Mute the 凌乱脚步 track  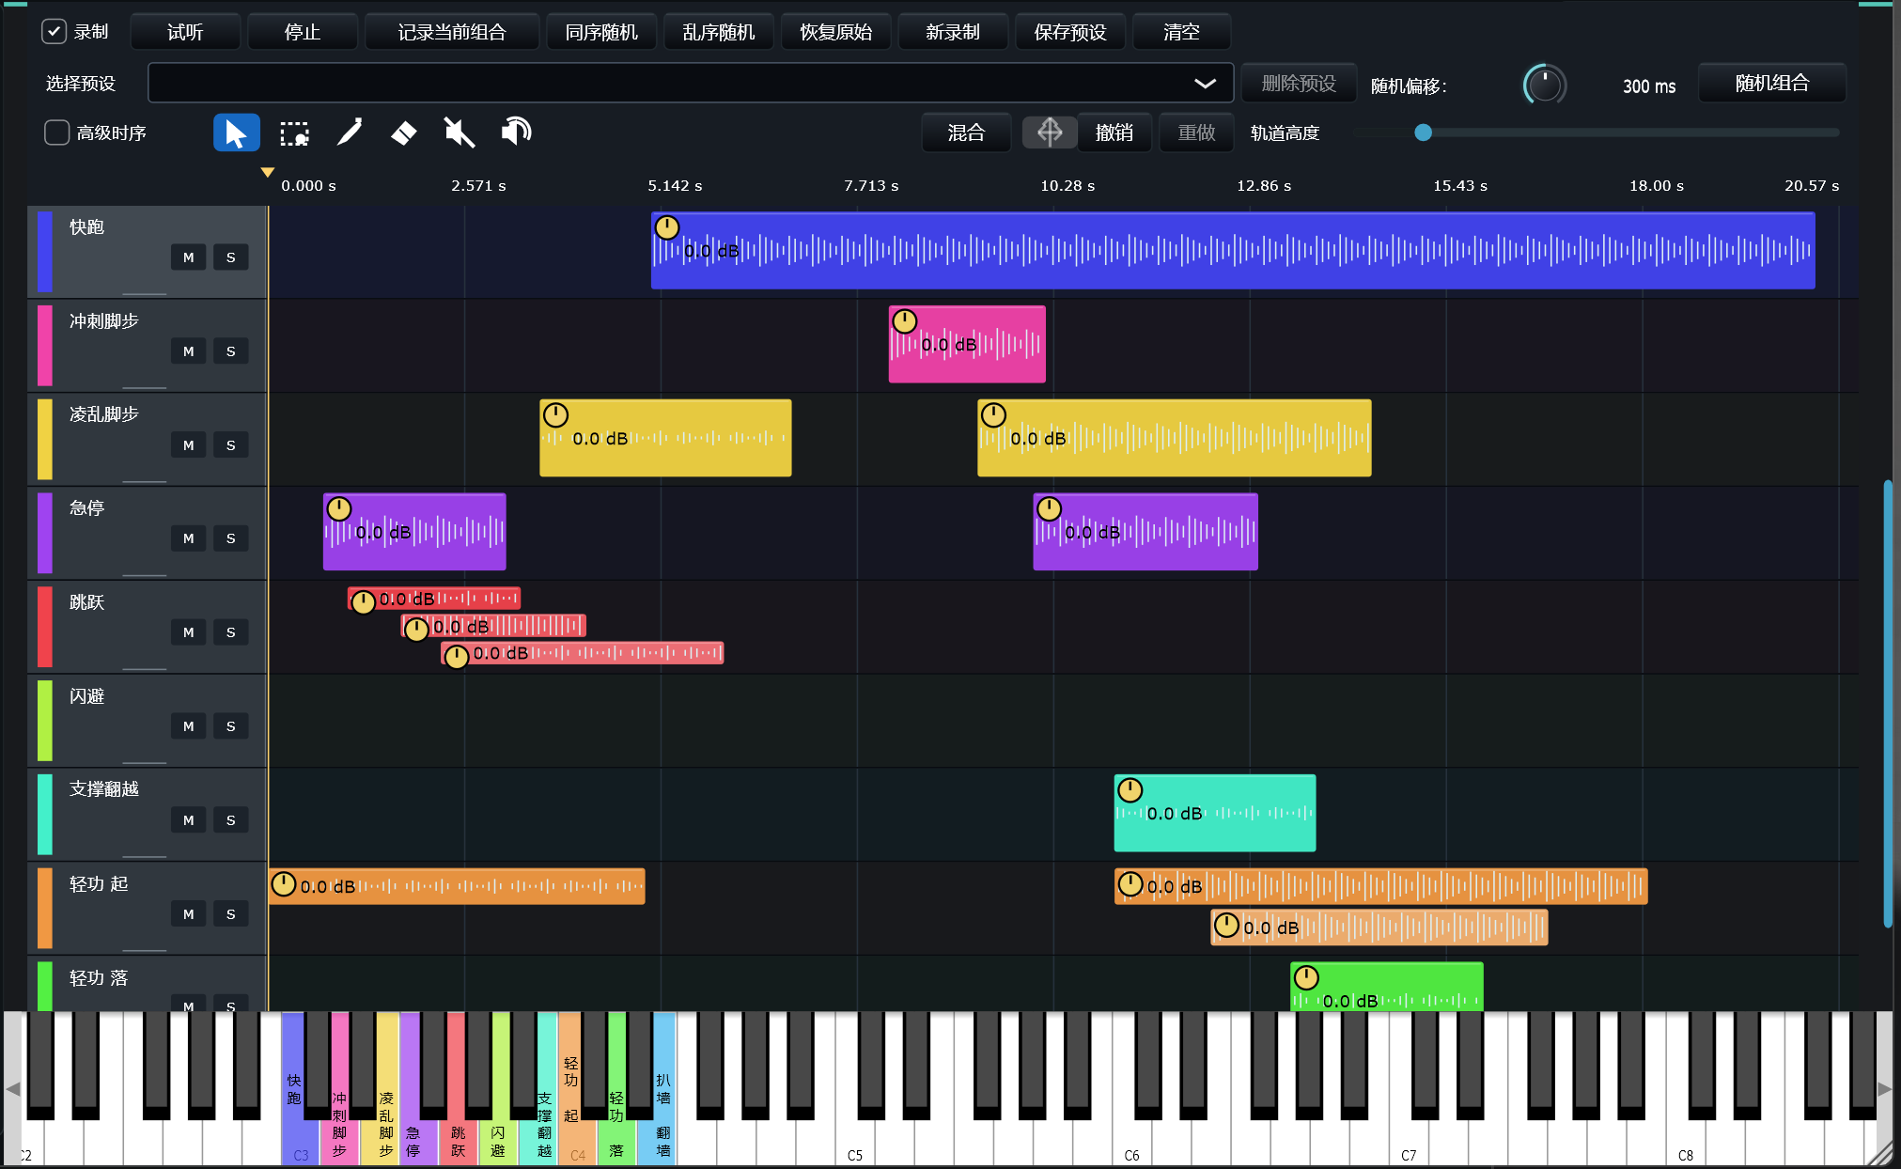pyautogui.click(x=189, y=445)
